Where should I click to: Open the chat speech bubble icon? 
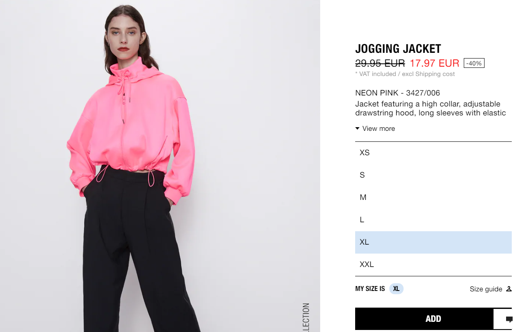(509, 319)
